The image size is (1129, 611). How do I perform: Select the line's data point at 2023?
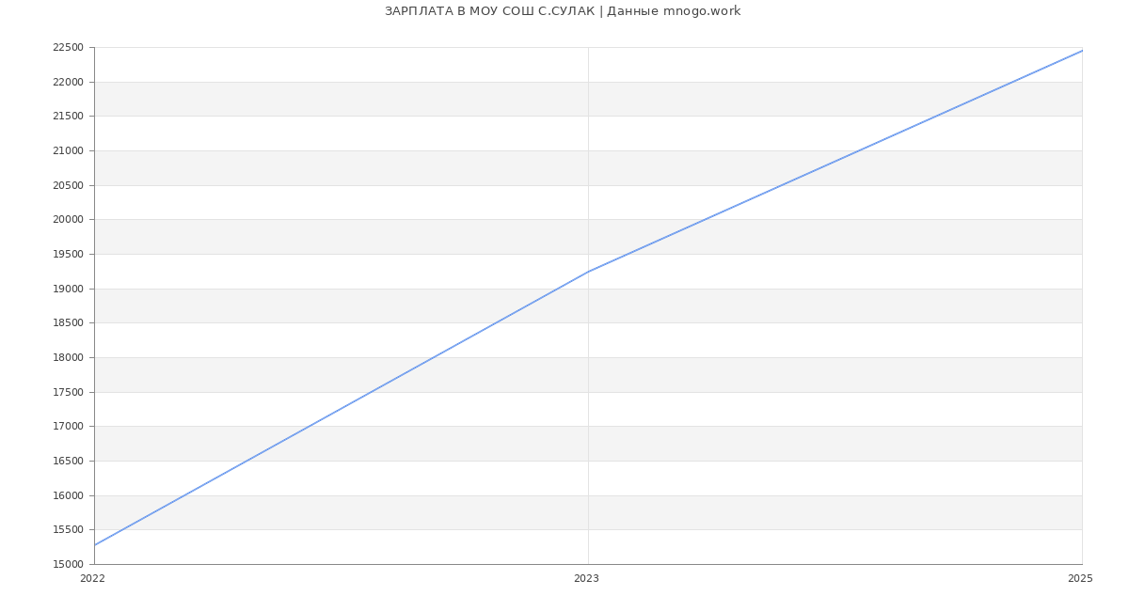click(588, 272)
